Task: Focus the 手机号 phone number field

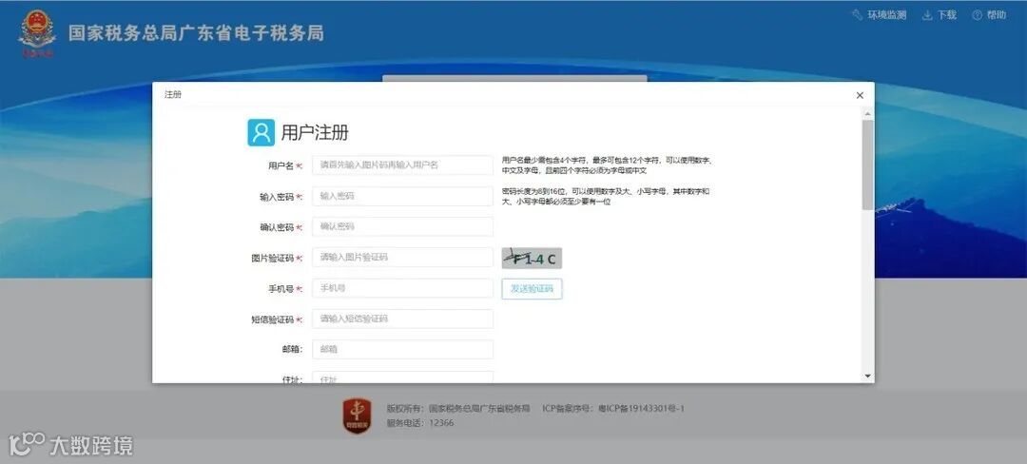Action: (402, 288)
